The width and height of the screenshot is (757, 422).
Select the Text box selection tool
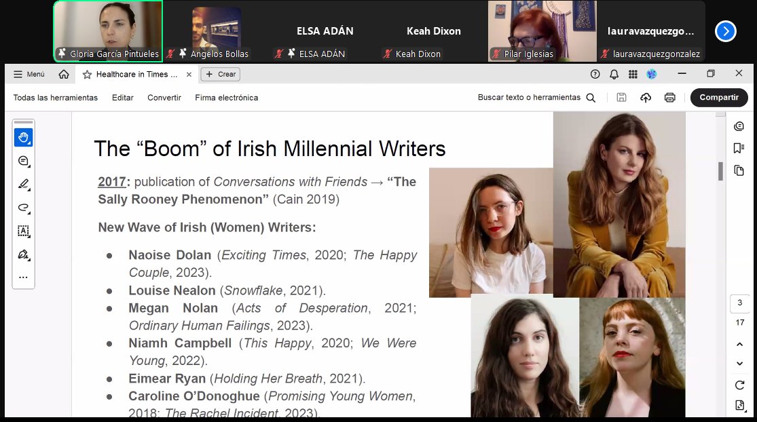point(24,231)
